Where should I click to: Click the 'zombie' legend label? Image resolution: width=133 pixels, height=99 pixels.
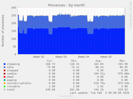(x=12, y=74)
